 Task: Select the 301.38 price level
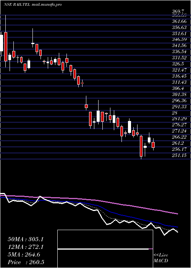point(180,94)
